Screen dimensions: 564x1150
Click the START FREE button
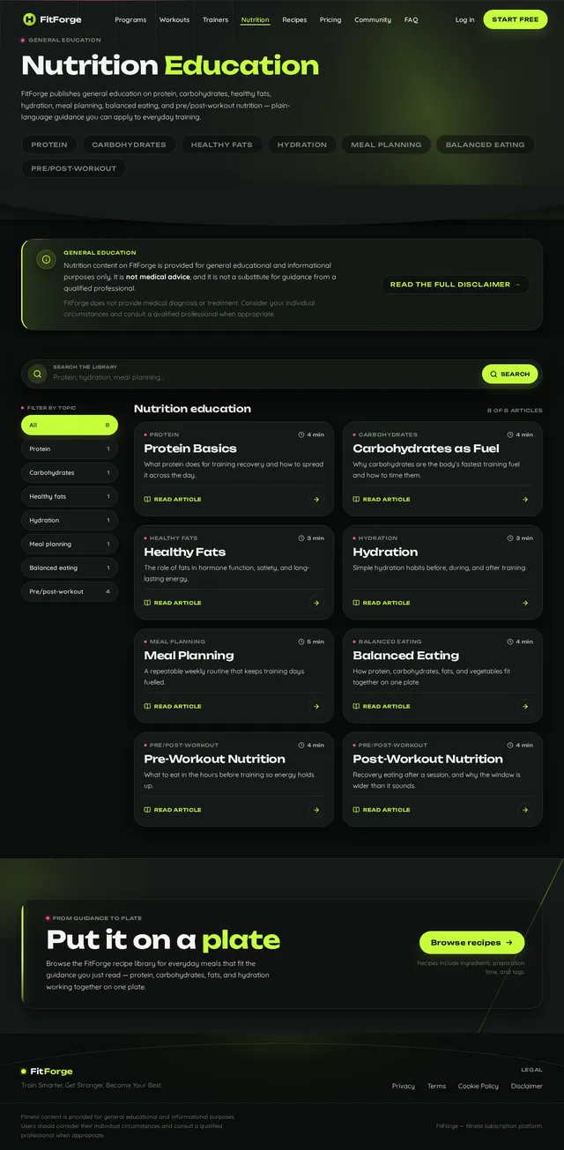[x=516, y=19]
